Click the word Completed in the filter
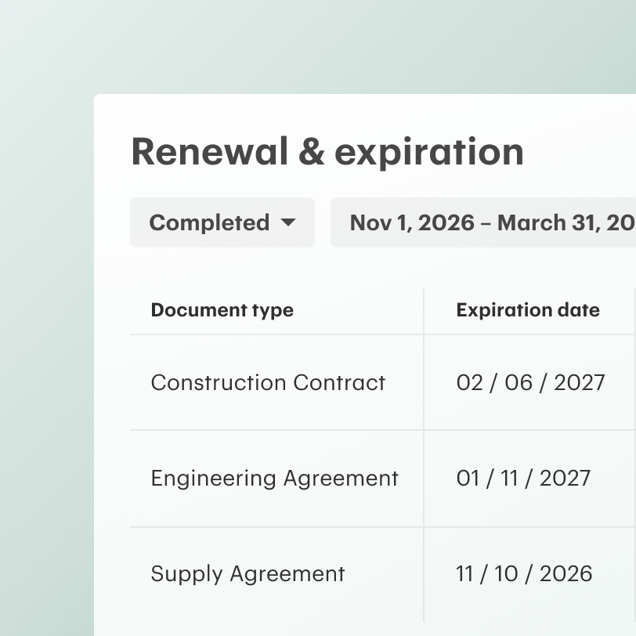The width and height of the screenshot is (636, 636). 209,223
